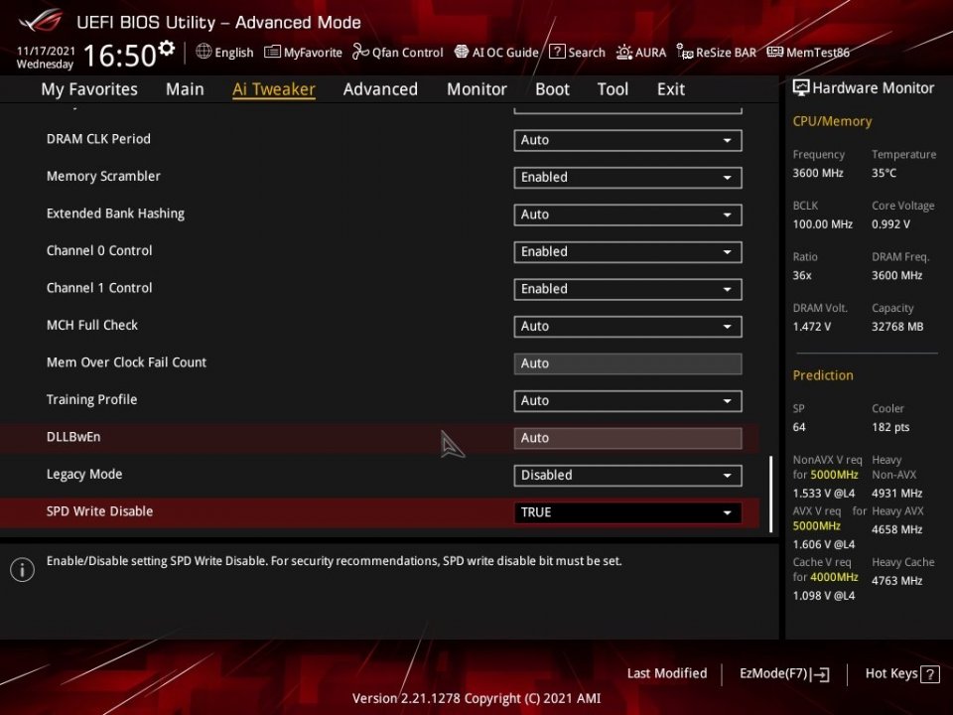The height and width of the screenshot is (715, 953).
Task: Open My Favorites tab
Action: [89, 89]
